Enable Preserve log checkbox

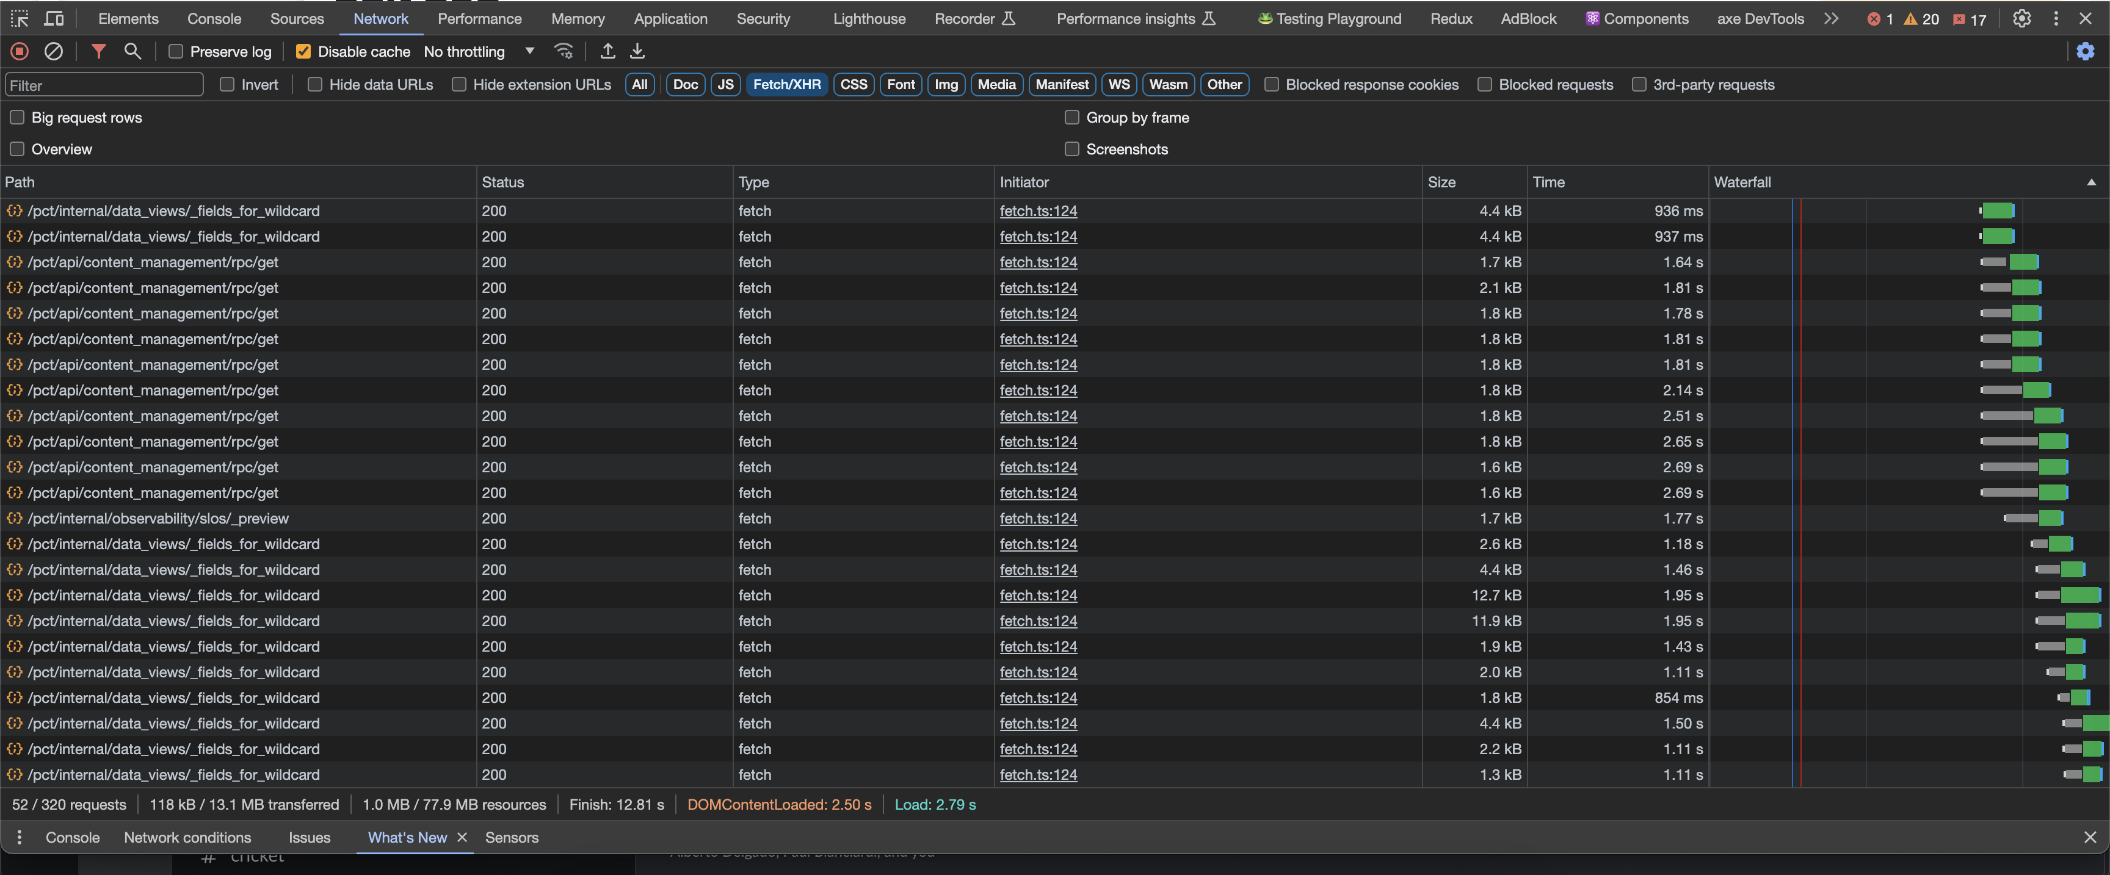point(175,51)
